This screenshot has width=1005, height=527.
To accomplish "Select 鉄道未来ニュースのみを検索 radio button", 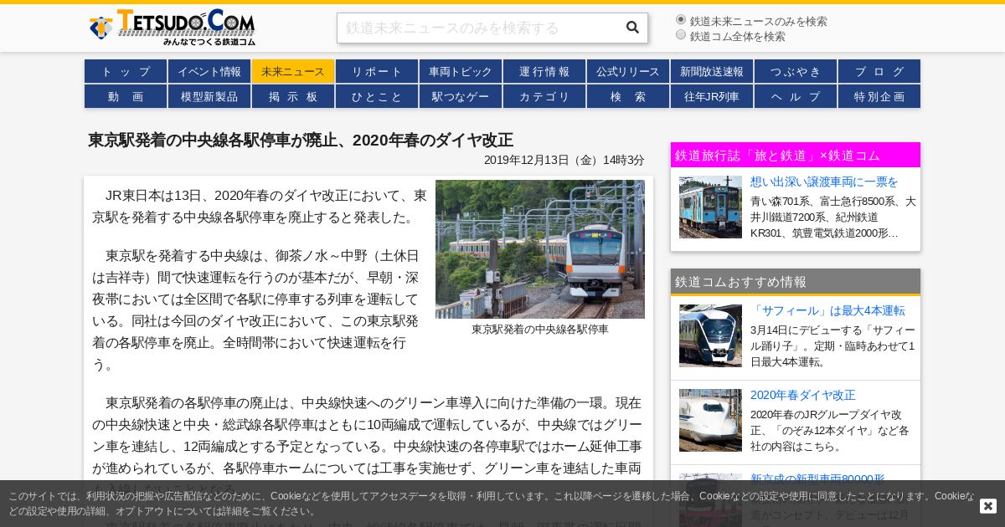I will point(681,19).
